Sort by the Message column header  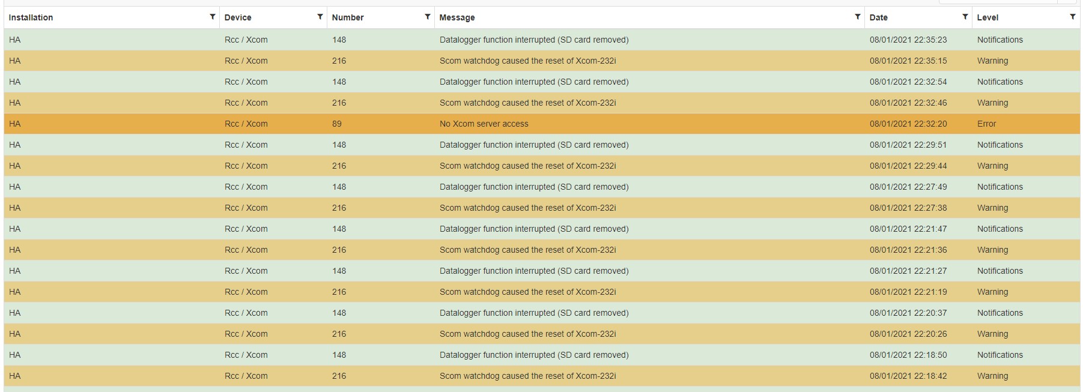click(x=457, y=17)
